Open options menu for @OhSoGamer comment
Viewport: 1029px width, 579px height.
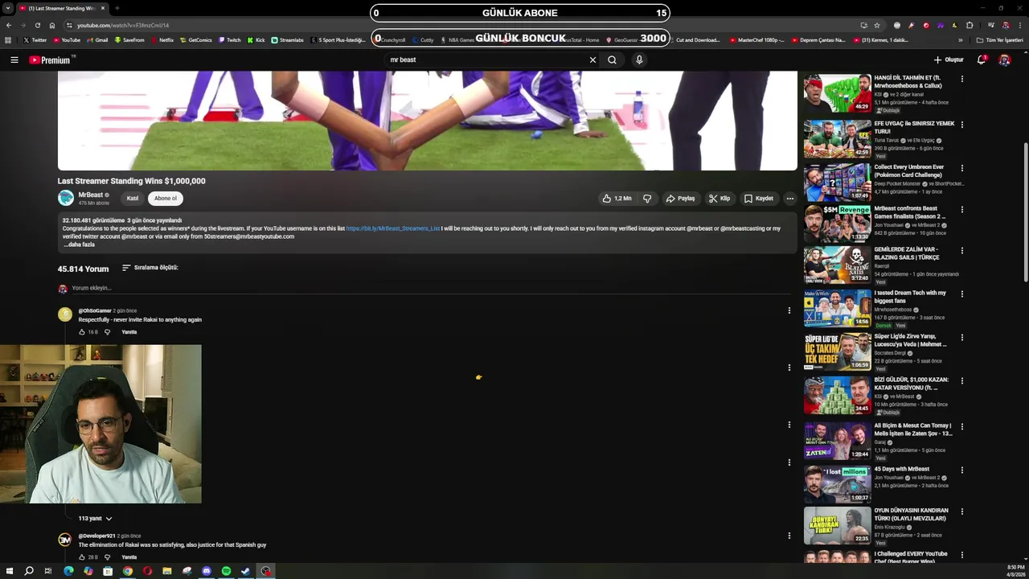[789, 310]
